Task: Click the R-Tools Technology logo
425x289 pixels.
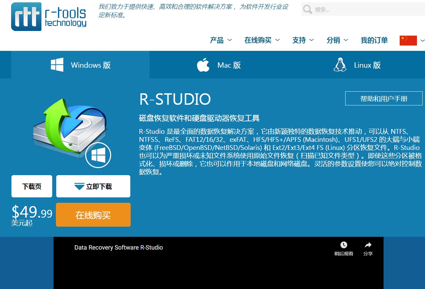Action: tap(49, 17)
